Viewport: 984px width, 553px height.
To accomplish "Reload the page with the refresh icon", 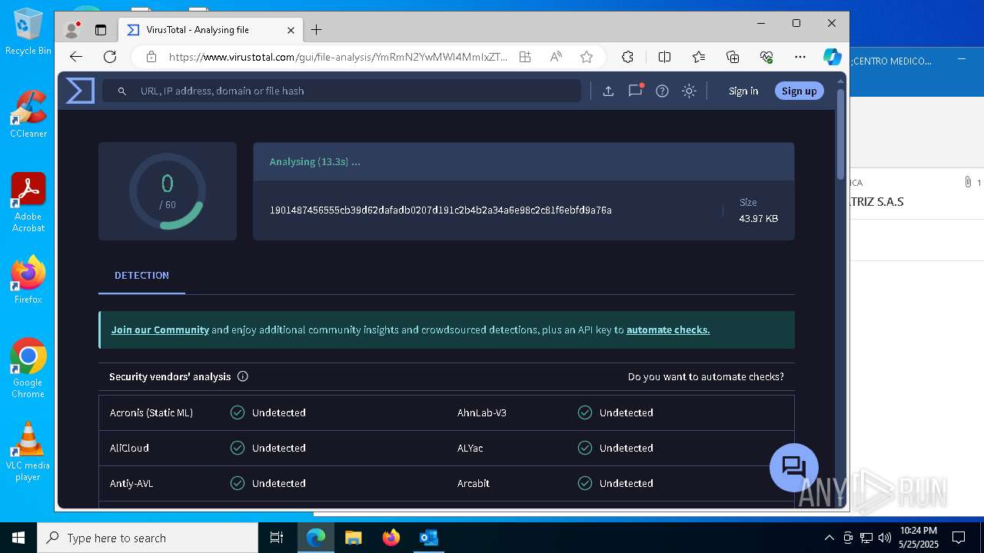I will (x=110, y=57).
